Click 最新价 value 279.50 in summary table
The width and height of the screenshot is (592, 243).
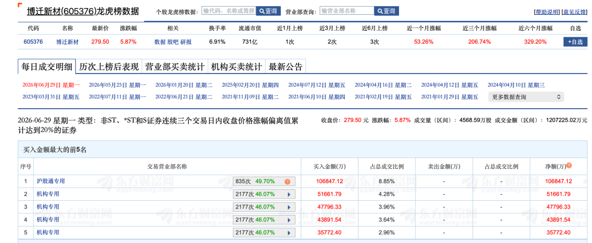100,42
